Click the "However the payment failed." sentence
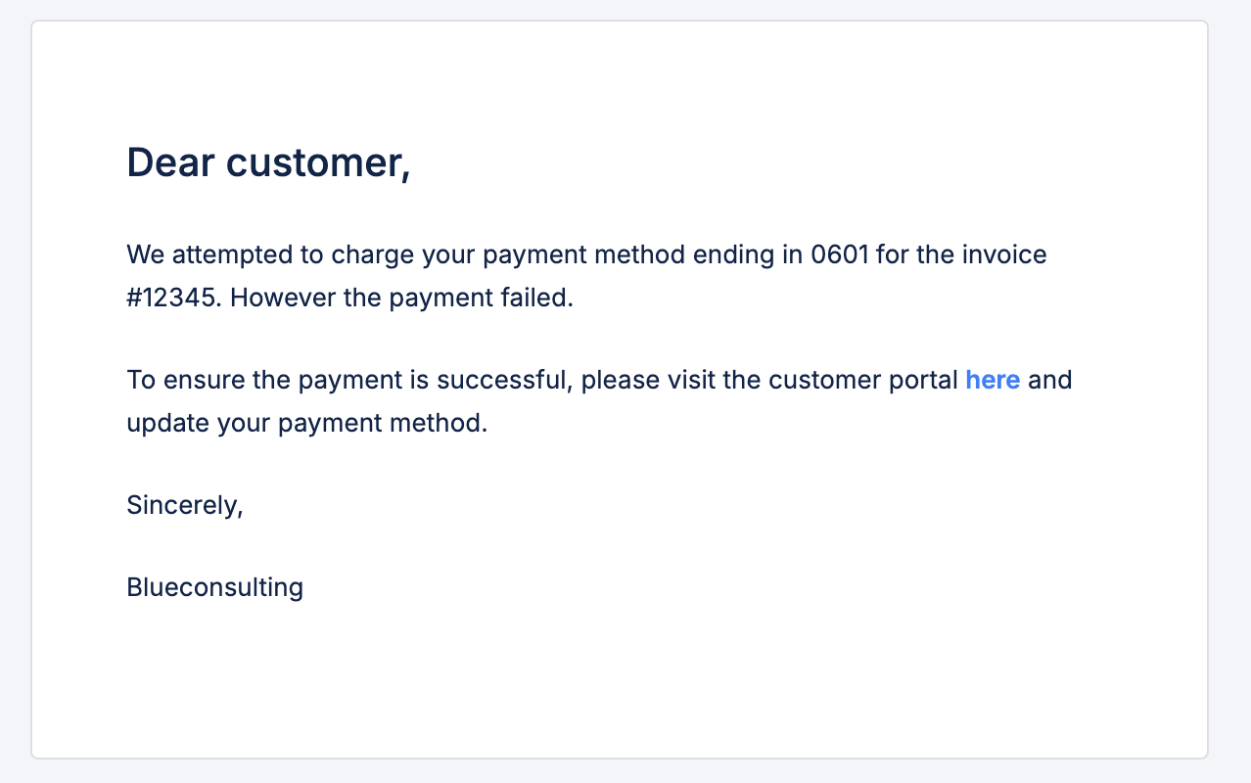 coord(401,298)
